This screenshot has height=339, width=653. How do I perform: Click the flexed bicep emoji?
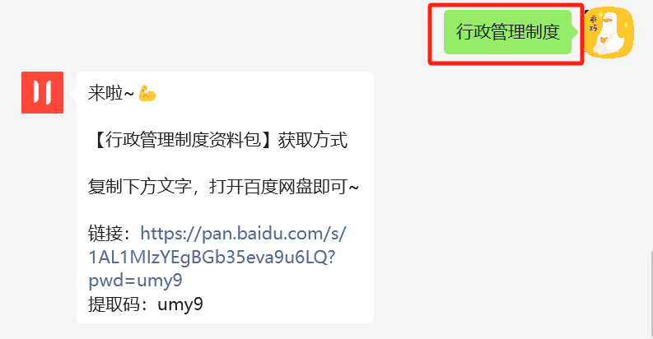click(147, 93)
